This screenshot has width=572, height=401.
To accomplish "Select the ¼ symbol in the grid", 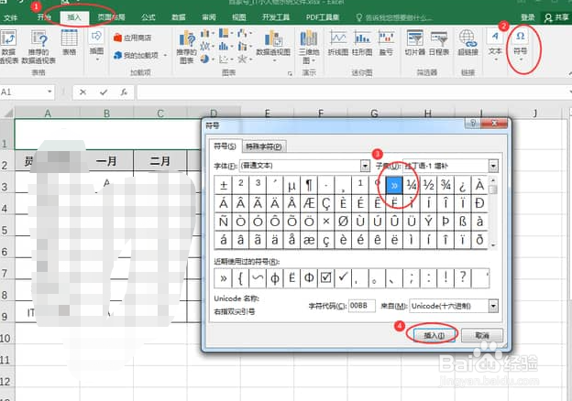I will (412, 185).
